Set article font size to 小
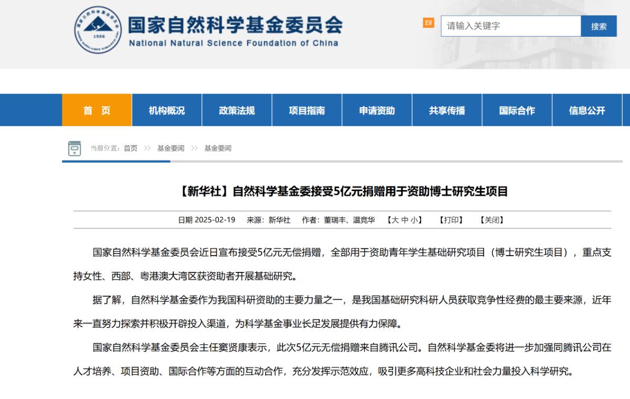630x399 pixels. click(x=414, y=220)
